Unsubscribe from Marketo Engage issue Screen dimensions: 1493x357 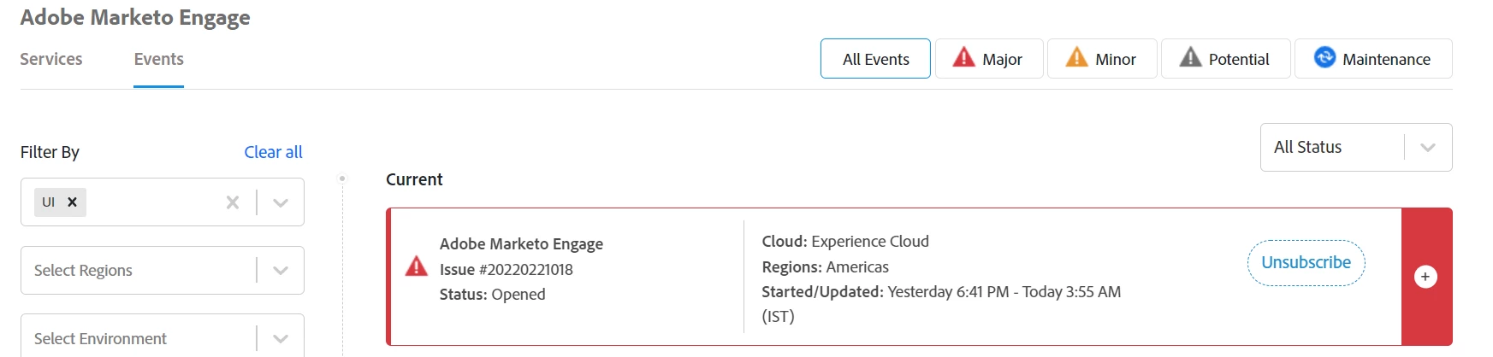click(x=1306, y=263)
